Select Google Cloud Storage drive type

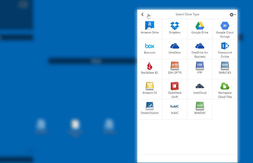click(x=225, y=26)
